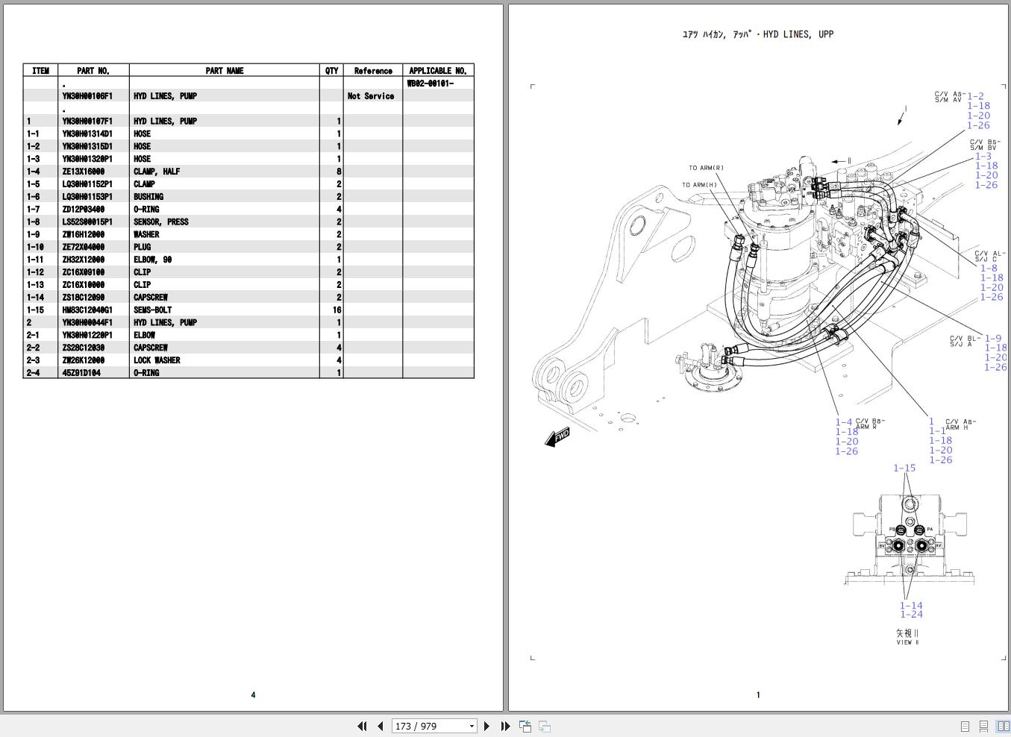Click the LOCK WASHER part name

tap(157, 360)
